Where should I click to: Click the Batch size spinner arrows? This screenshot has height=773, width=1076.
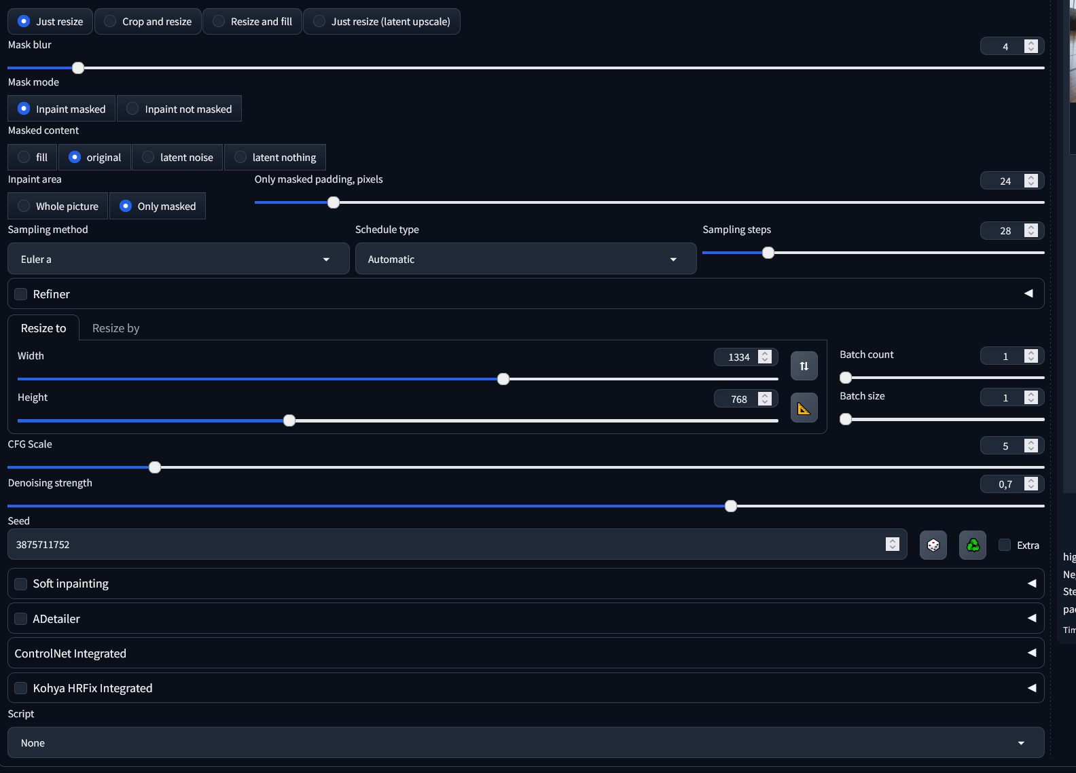(x=1031, y=397)
